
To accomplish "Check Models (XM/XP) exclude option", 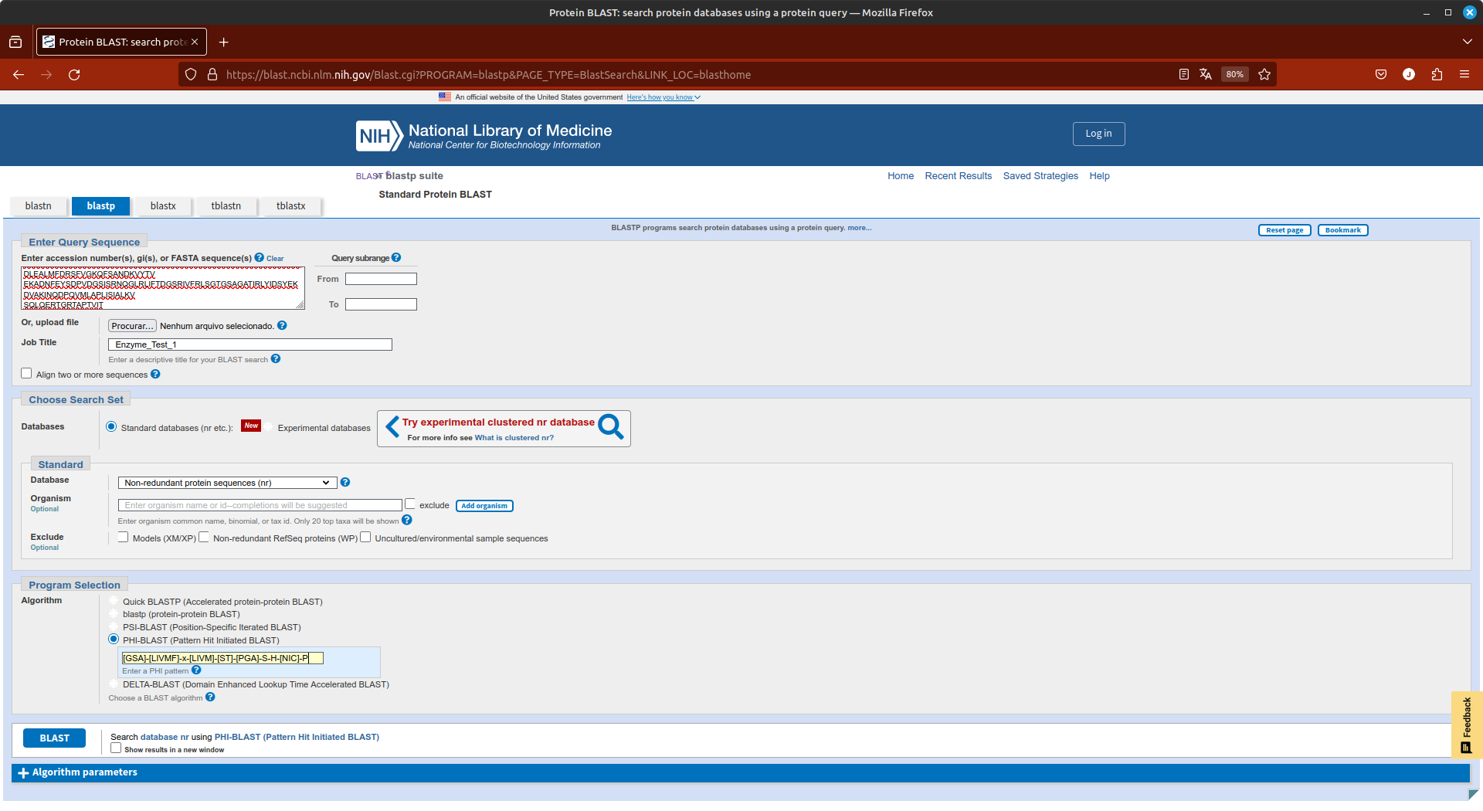I will (123, 537).
